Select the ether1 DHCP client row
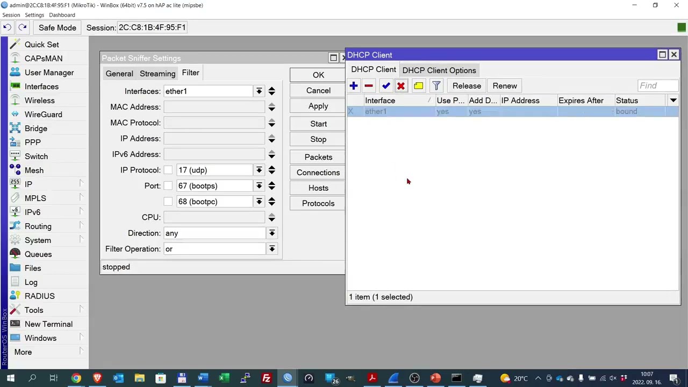Image resolution: width=688 pixels, height=387 pixels. coord(513,111)
